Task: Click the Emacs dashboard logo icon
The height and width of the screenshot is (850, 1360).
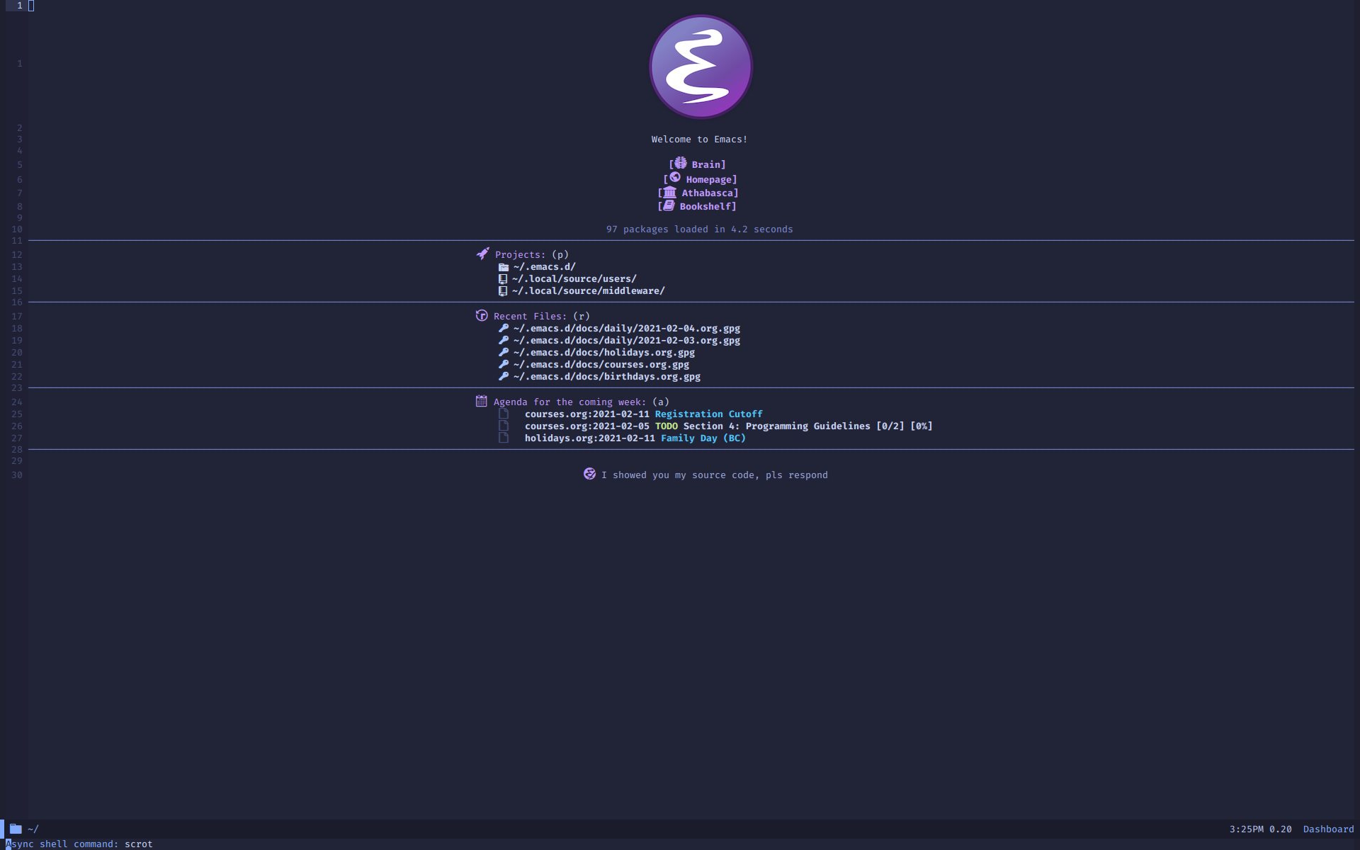Action: pos(699,67)
